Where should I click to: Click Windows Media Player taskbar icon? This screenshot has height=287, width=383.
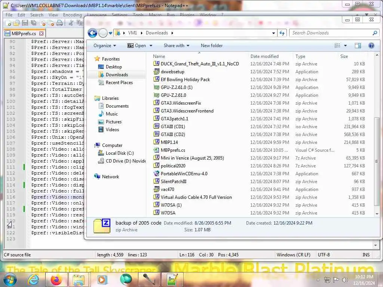pos(102,280)
